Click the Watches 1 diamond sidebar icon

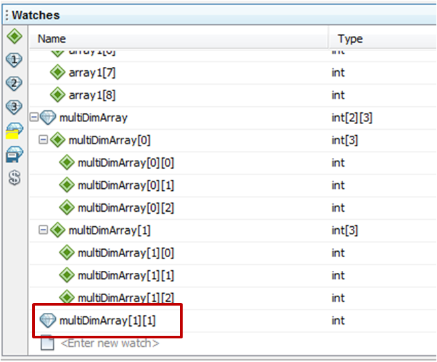pyautogui.click(x=14, y=59)
